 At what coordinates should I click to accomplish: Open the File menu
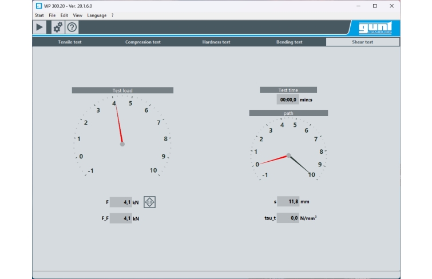tap(52, 15)
